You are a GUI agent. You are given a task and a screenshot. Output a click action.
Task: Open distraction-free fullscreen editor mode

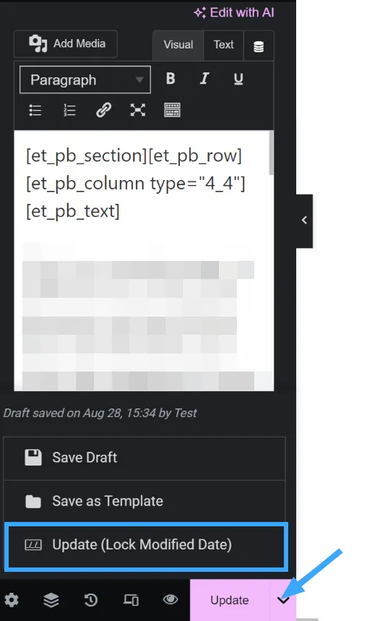pos(138,110)
